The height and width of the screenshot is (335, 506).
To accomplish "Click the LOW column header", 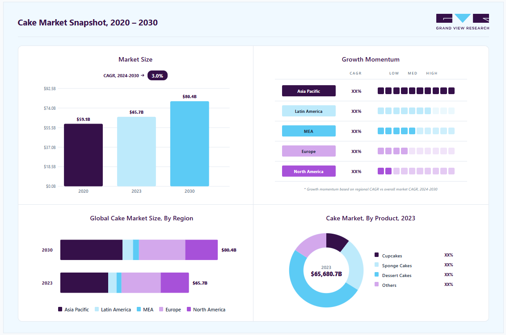I will tap(394, 73).
